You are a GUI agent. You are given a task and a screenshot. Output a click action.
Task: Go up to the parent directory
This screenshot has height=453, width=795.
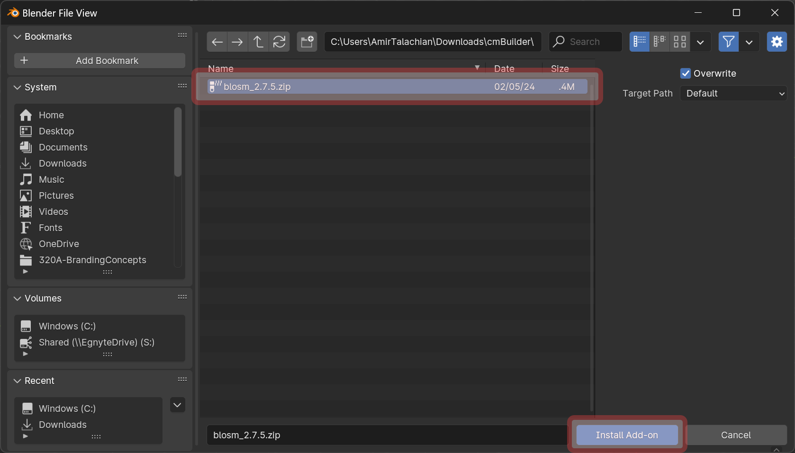(258, 42)
